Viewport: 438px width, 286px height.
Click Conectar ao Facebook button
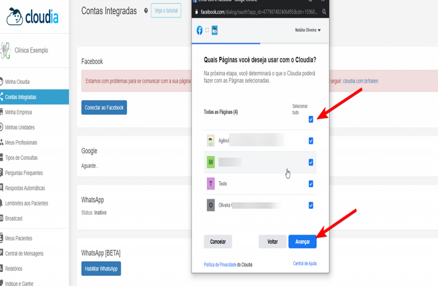[x=104, y=108]
